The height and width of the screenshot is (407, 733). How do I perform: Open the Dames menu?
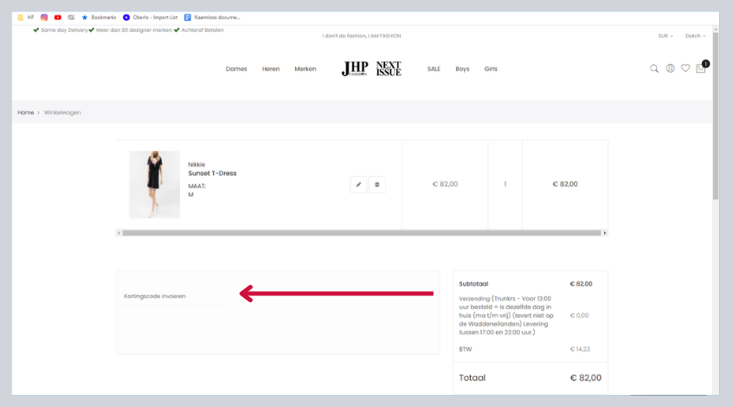tap(236, 68)
